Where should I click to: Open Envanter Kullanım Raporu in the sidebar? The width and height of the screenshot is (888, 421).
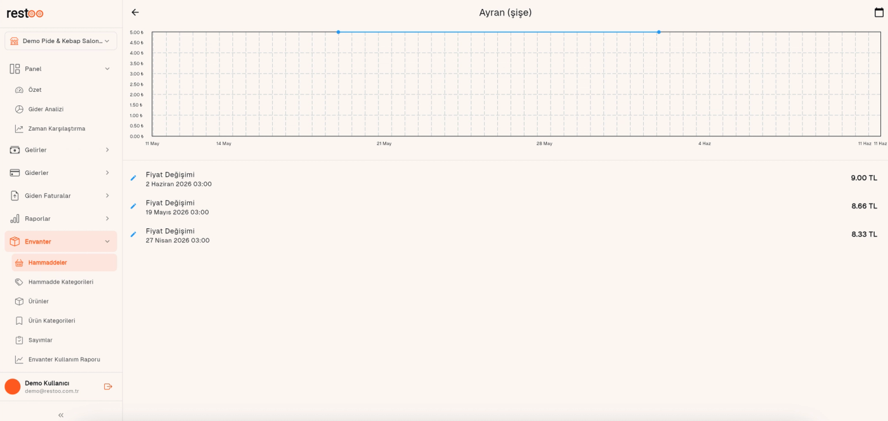[64, 359]
